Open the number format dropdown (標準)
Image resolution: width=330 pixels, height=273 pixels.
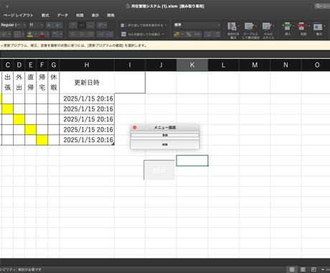coord(197,25)
